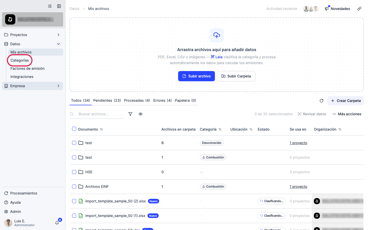368x230 pixels.
Task: Click Clasificando status of import_template_sample_50 (2).xlsx
Action: [x=271, y=201]
